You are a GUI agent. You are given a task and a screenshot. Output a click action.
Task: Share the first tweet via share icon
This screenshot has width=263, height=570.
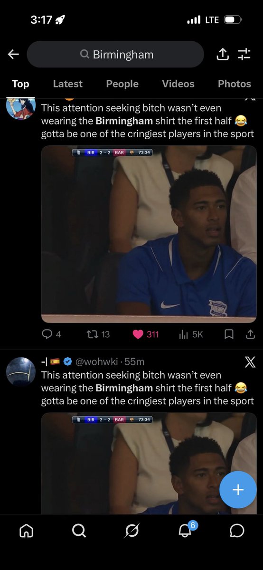[x=250, y=334]
